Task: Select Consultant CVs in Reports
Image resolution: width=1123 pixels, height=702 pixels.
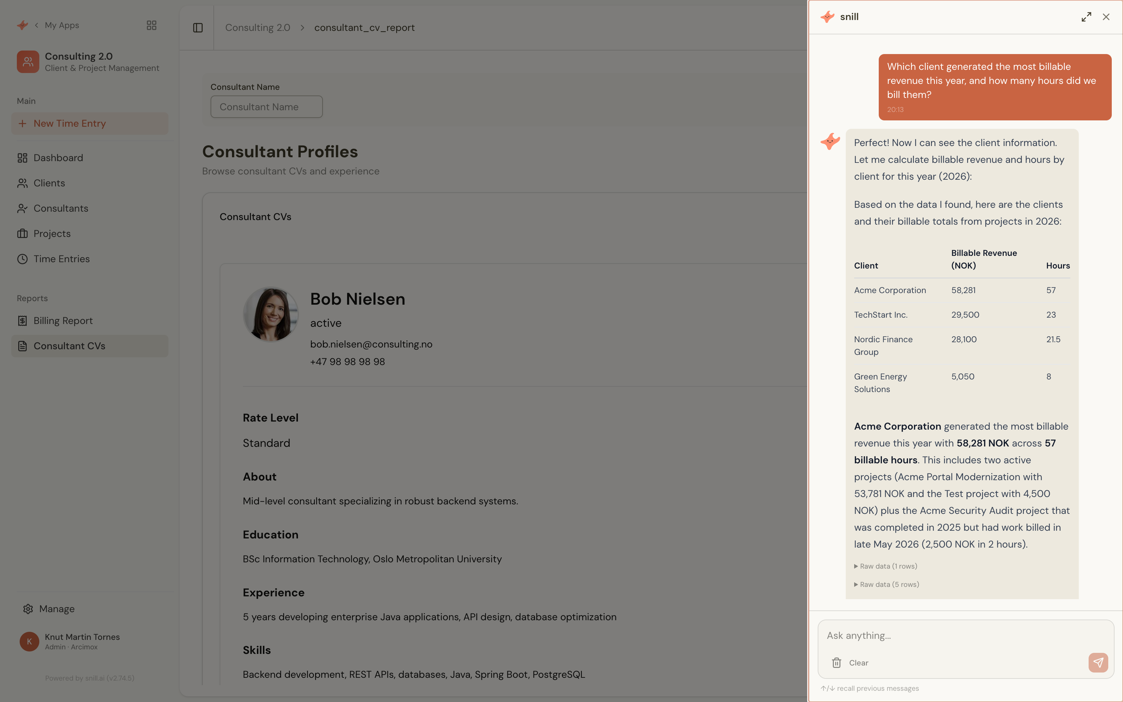Action: (x=89, y=346)
